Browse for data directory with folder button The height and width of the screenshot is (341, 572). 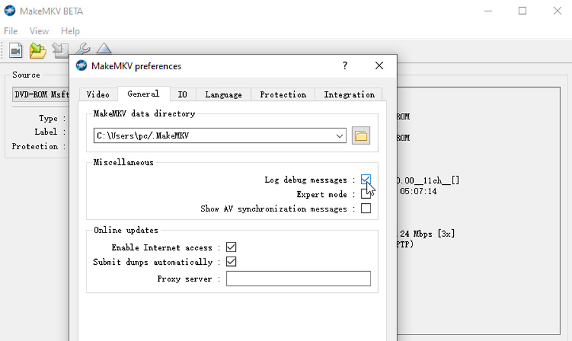pos(361,135)
